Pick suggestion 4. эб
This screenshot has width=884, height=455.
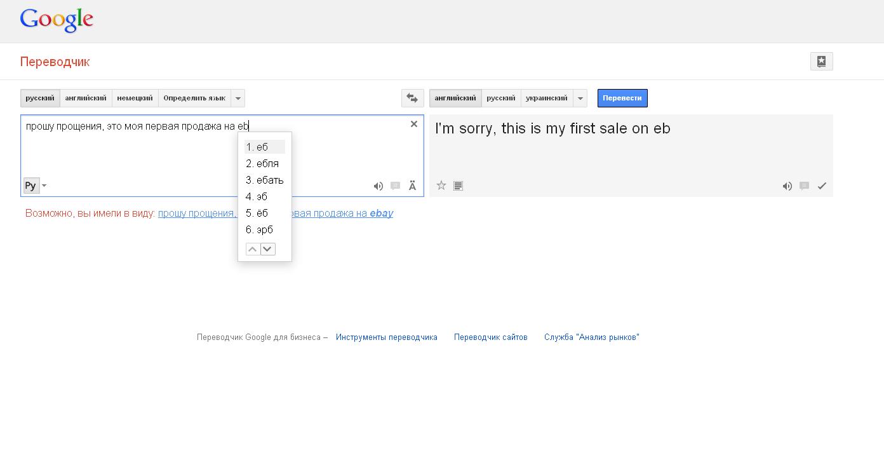265,196
